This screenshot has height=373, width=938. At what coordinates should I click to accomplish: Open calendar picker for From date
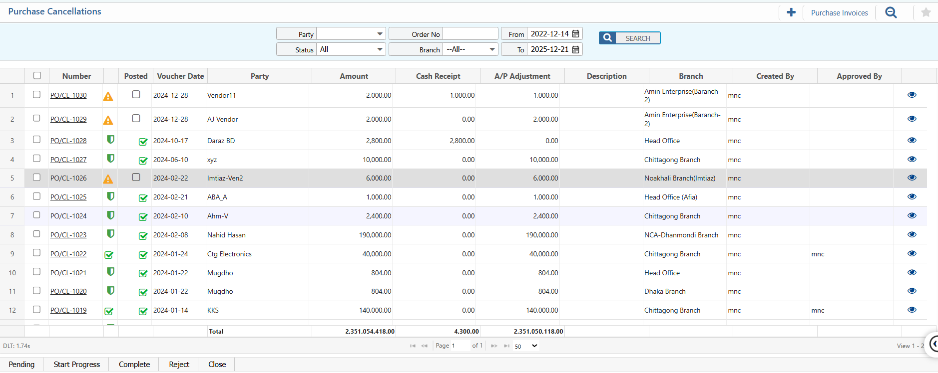[x=576, y=34]
